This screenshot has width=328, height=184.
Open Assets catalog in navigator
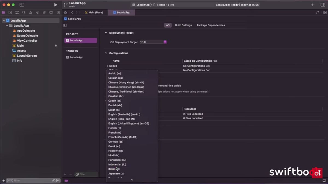point(22,51)
